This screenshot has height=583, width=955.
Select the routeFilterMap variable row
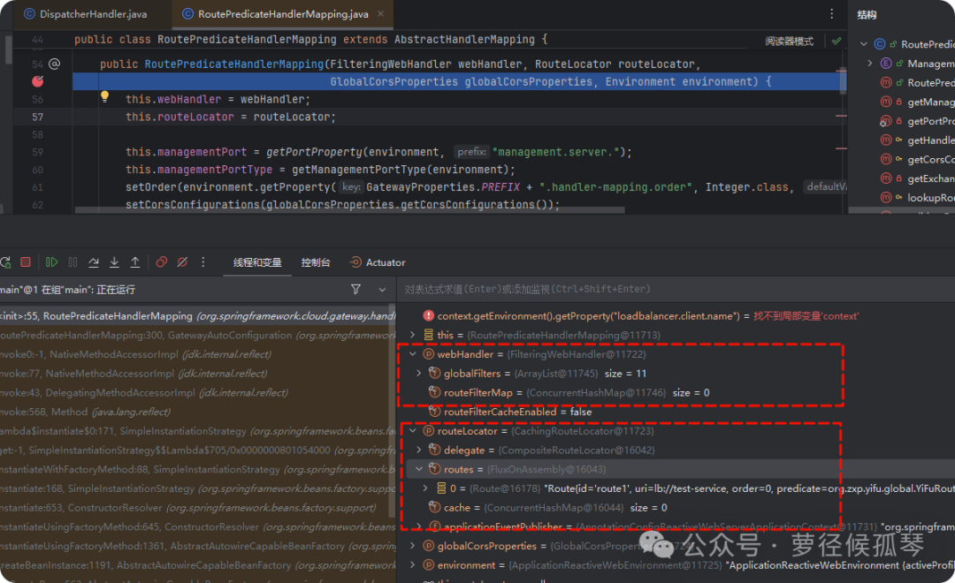[569, 392]
